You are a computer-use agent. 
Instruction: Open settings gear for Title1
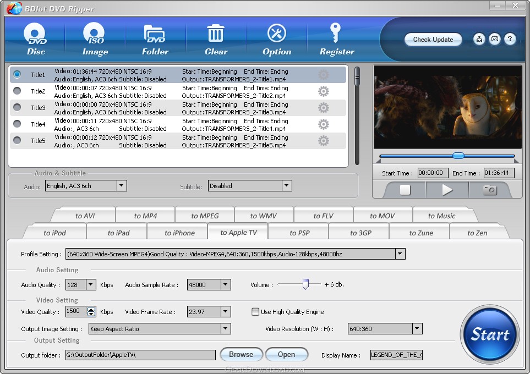pos(324,75)
